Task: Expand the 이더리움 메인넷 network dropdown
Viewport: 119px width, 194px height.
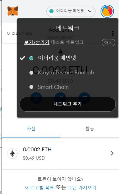Action: [x=71, y=11]
